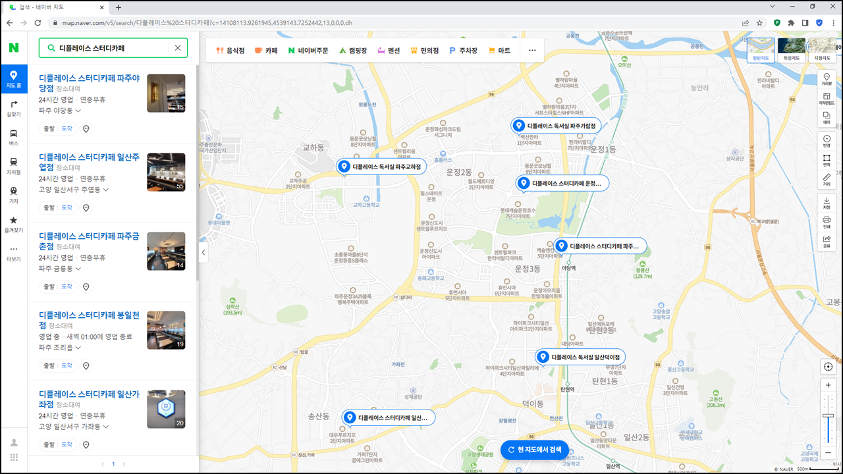Viewport: 843px width, 474px height.
Task: Click the 저장 save map icon
Action: point(826,203)
